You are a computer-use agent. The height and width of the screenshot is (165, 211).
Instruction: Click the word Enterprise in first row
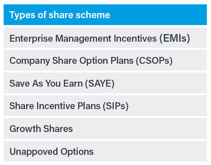[x=31, y=39]
